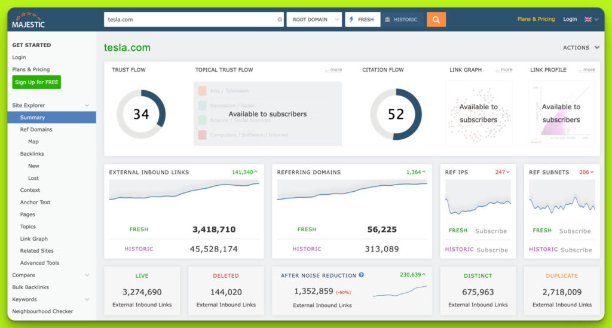612x328 pixels.
Task: Clear the search field with the X icon
Action: pos(279,20)
